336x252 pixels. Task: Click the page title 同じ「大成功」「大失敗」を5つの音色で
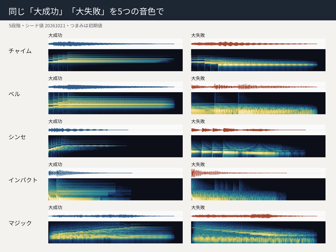(x=86, y=11)
